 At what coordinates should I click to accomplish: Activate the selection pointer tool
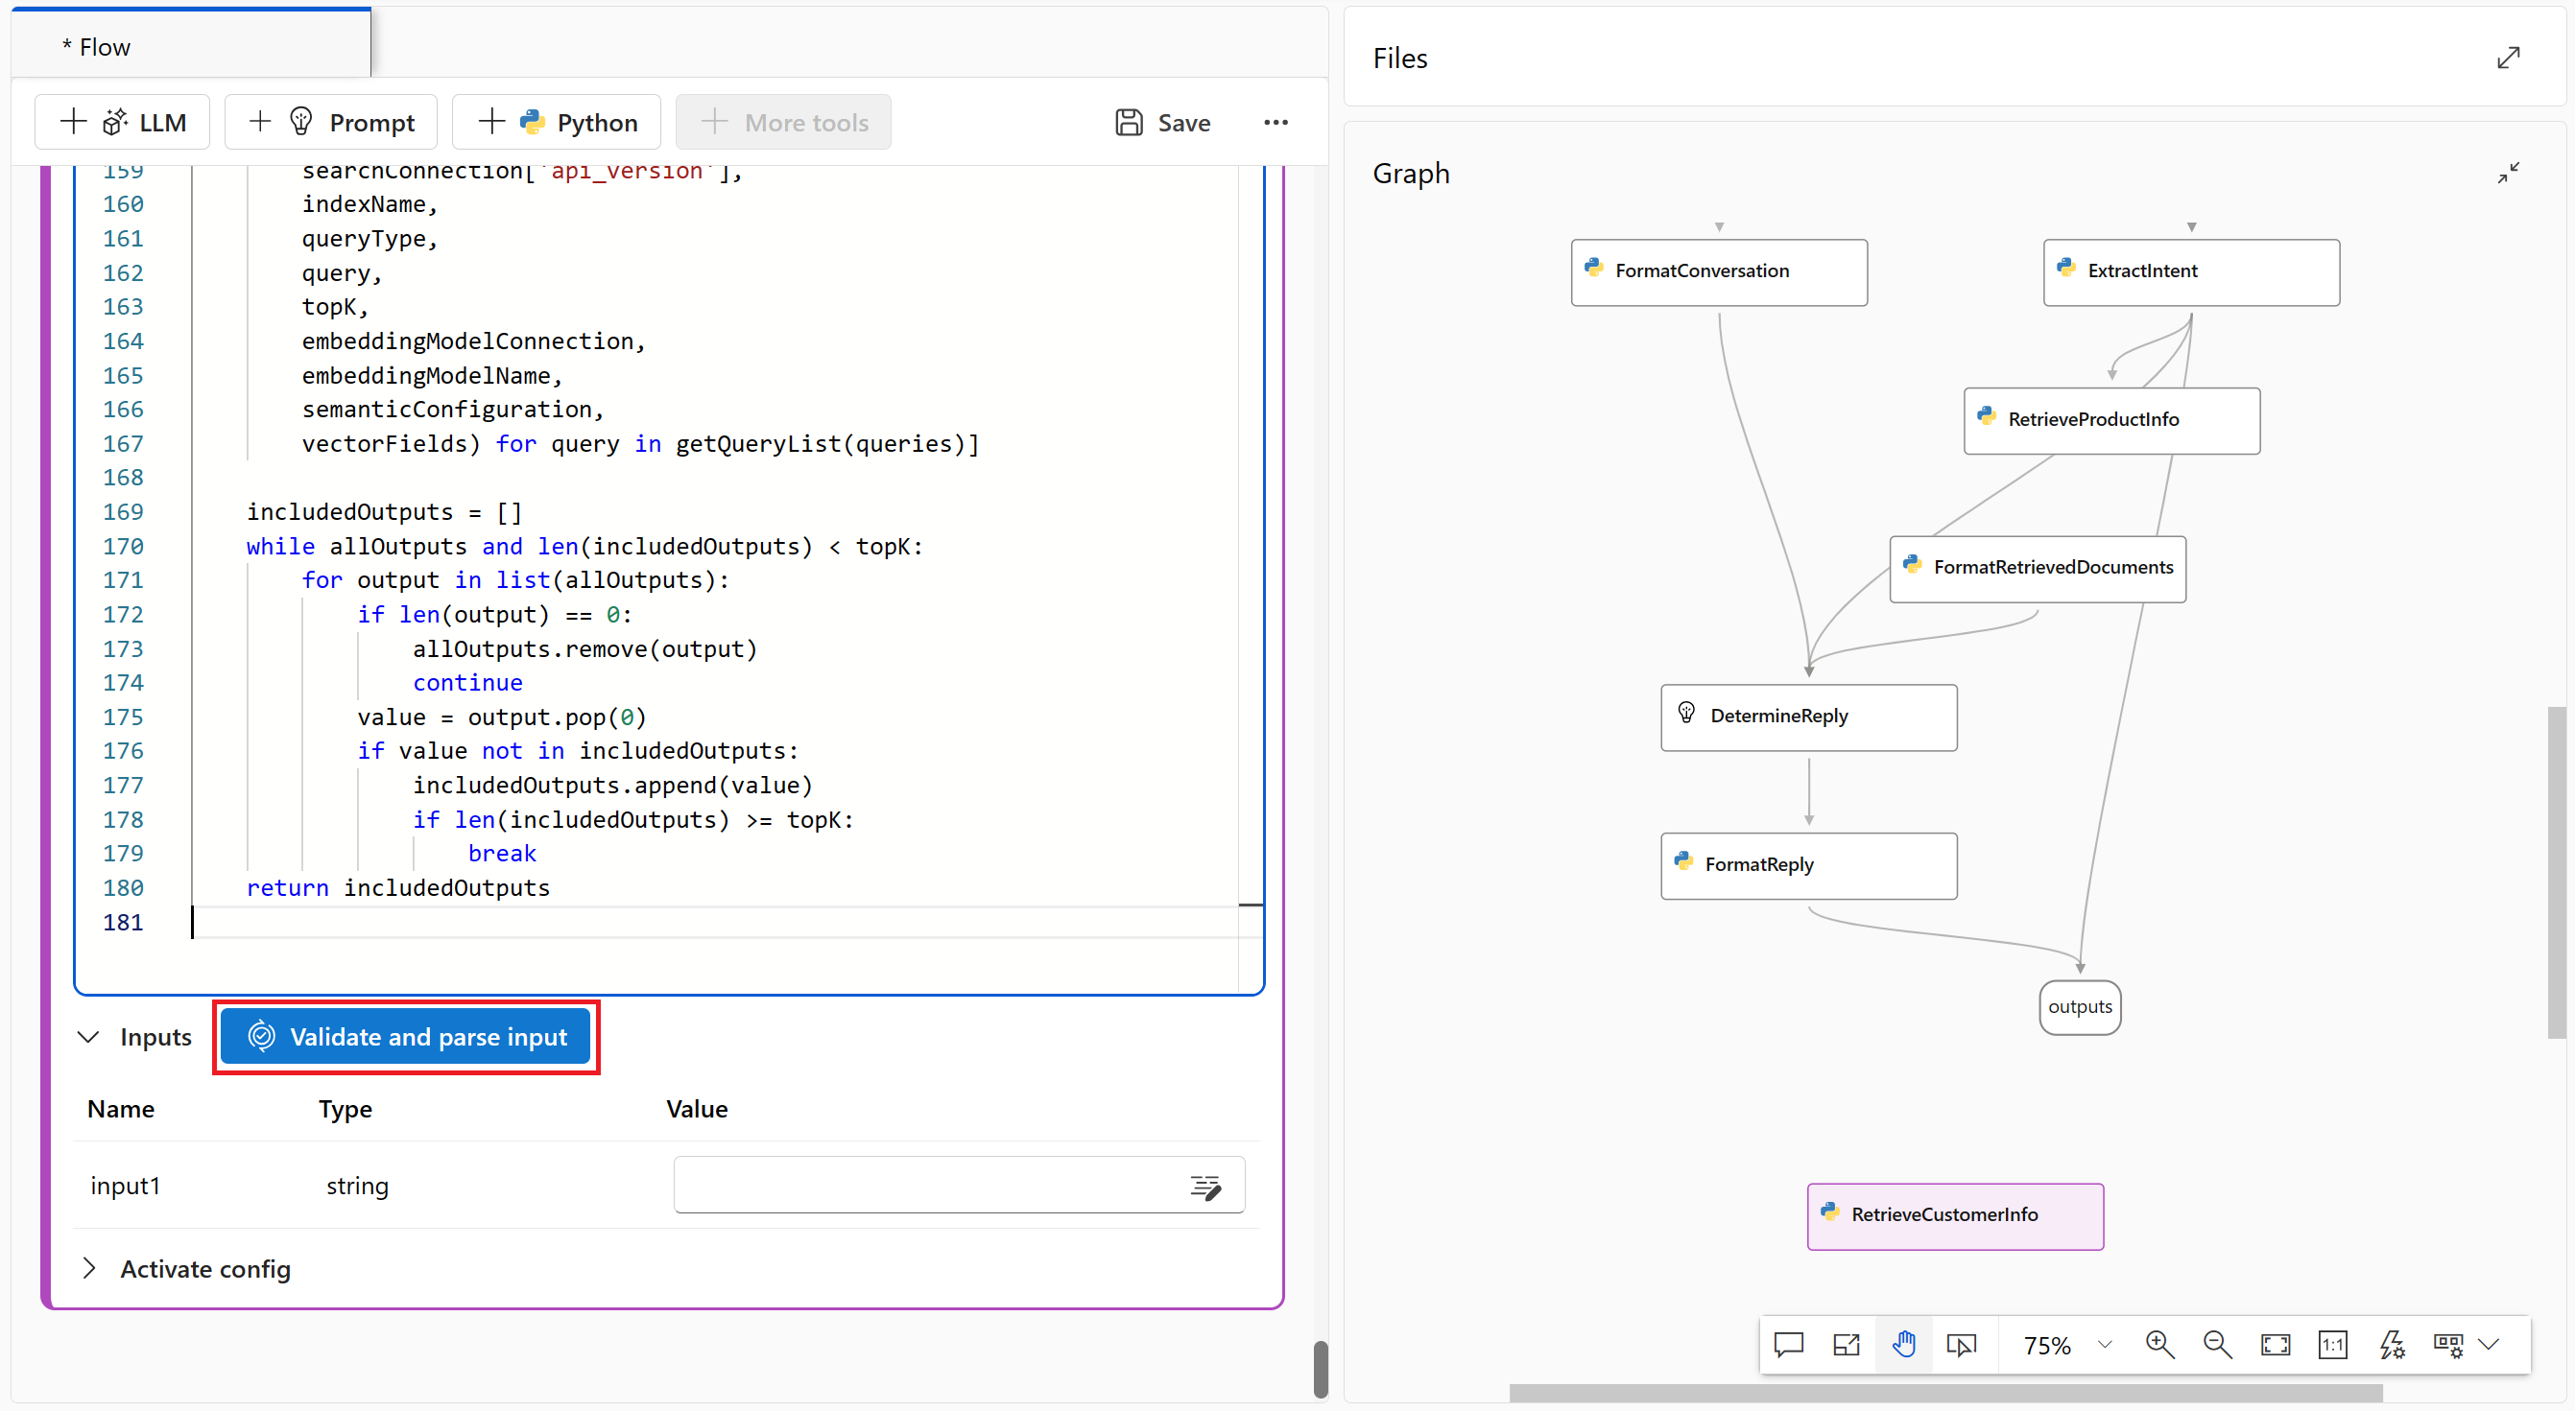(x=1961, y=1345)
